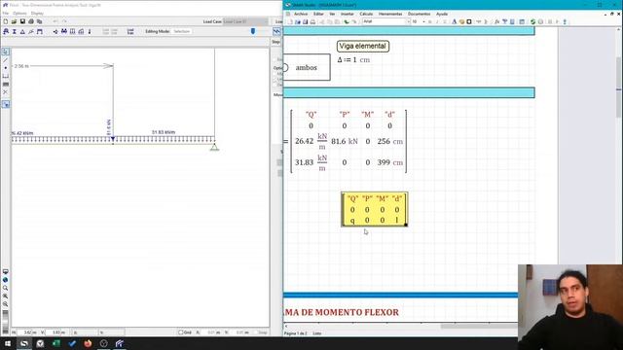
Task: Open Insertar menu in SMath
Action: [347, 14]
